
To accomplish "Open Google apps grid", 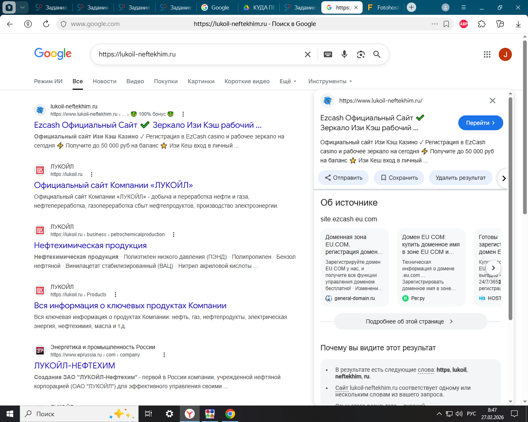I will (487, 54).
